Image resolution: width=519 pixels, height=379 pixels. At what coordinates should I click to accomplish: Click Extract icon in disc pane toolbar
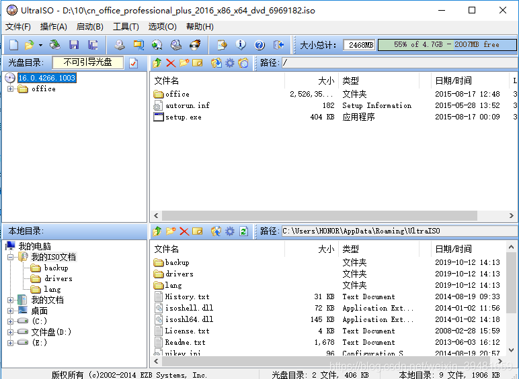click(x=216, y=63)
